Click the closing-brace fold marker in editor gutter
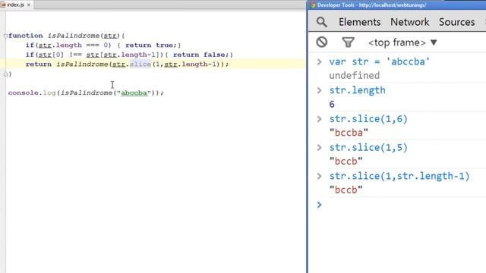The image size is (486, 273). click(x=5, y=74)
